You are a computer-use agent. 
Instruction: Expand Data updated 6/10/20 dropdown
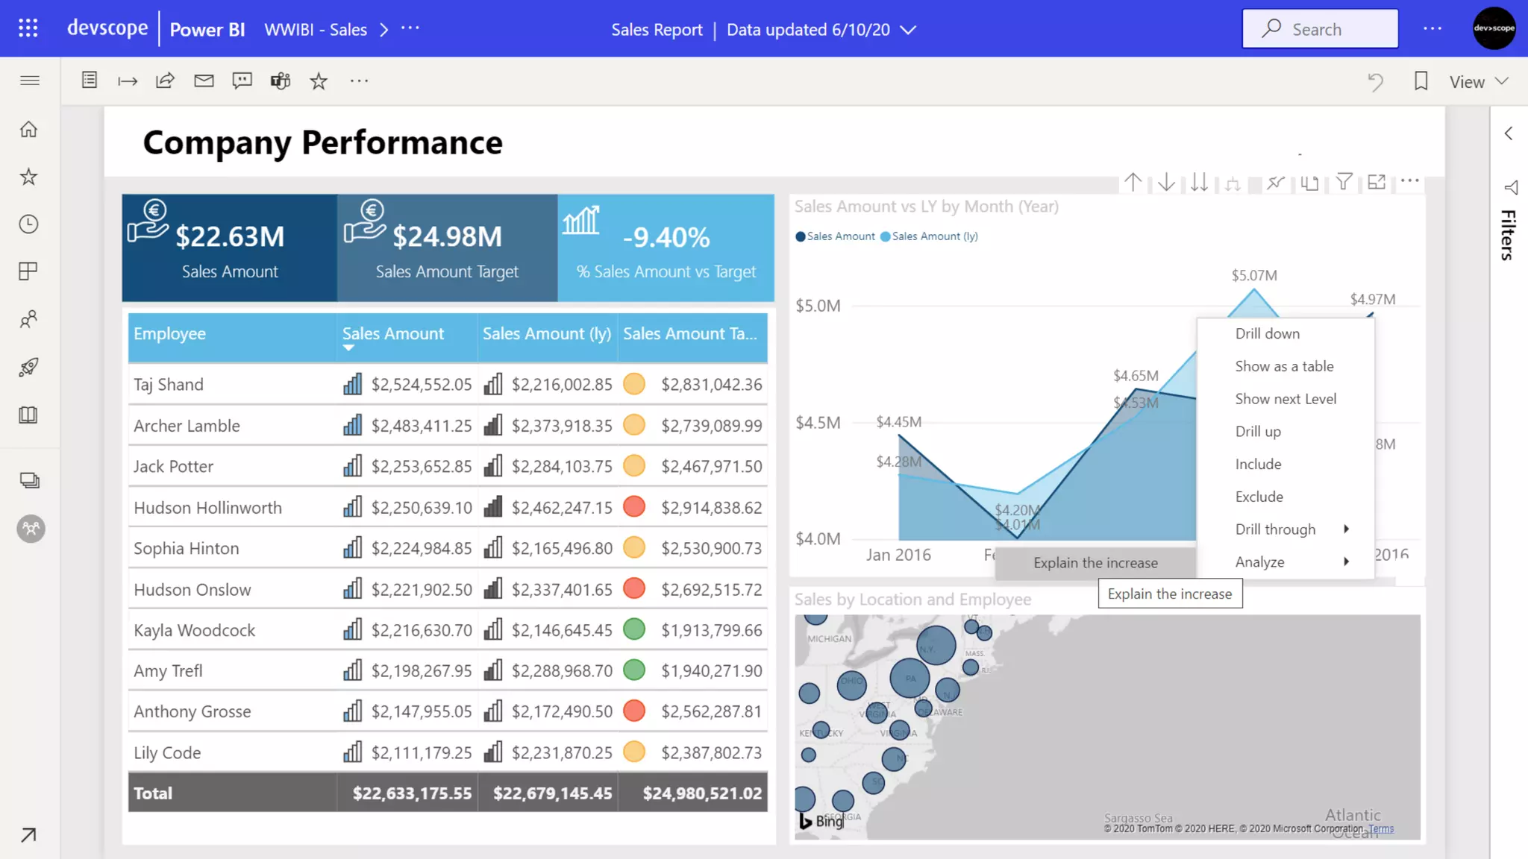point(908,30)
